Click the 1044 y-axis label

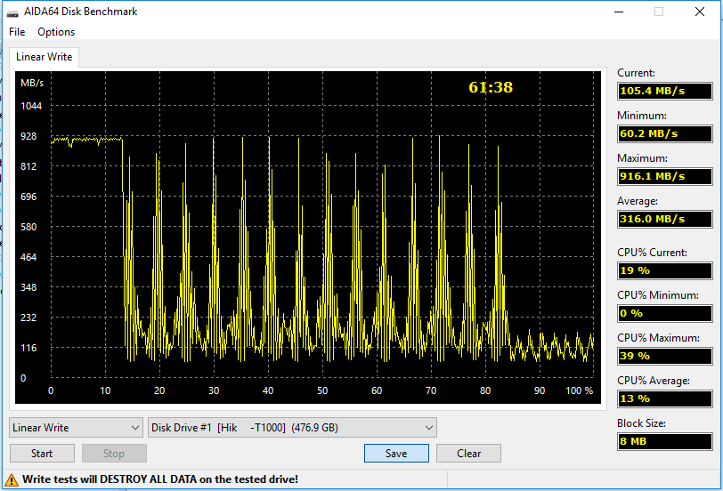(x=31, y=106)
